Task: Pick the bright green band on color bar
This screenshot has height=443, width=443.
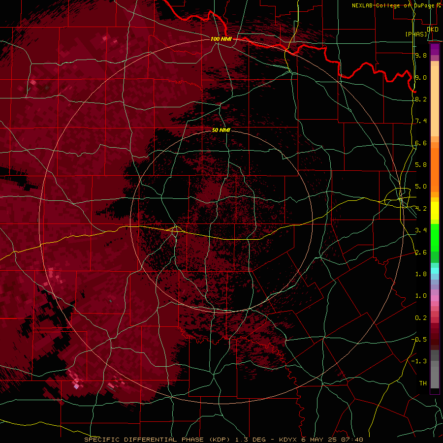Action: [435, 238]
